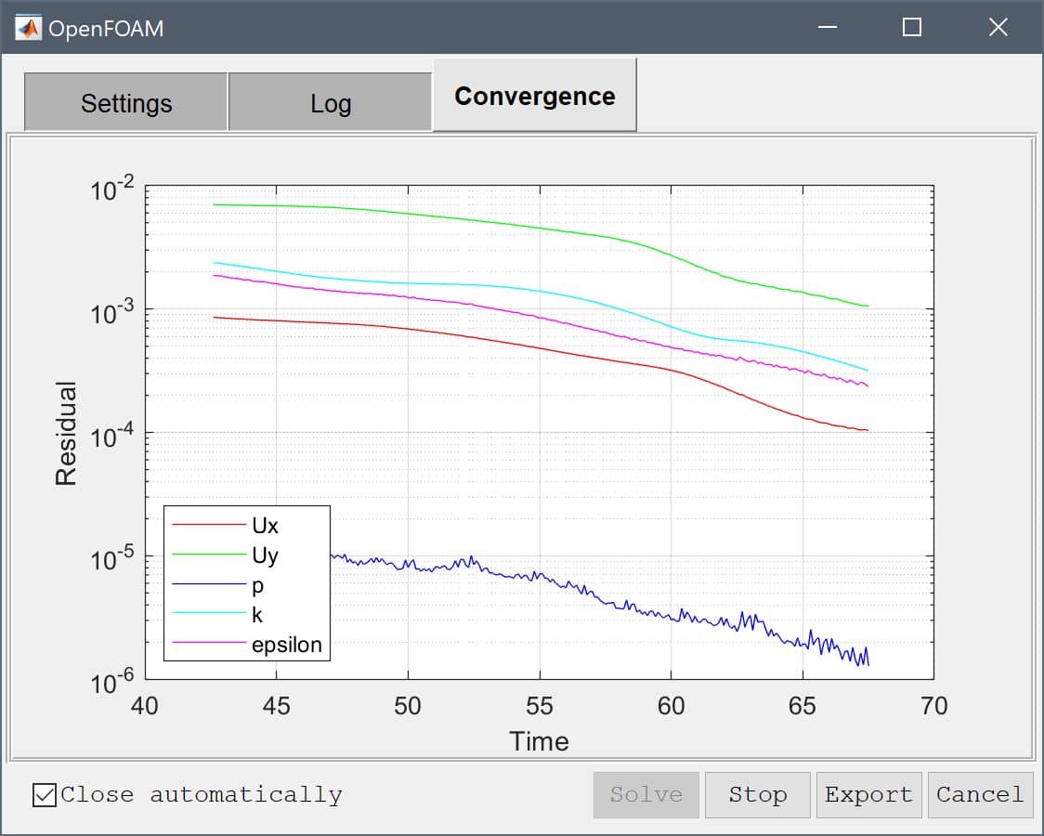The height and width of the screenshot is (836, 1044).
Task: Click the end of the red Ux curve
Action: [868, 430]
